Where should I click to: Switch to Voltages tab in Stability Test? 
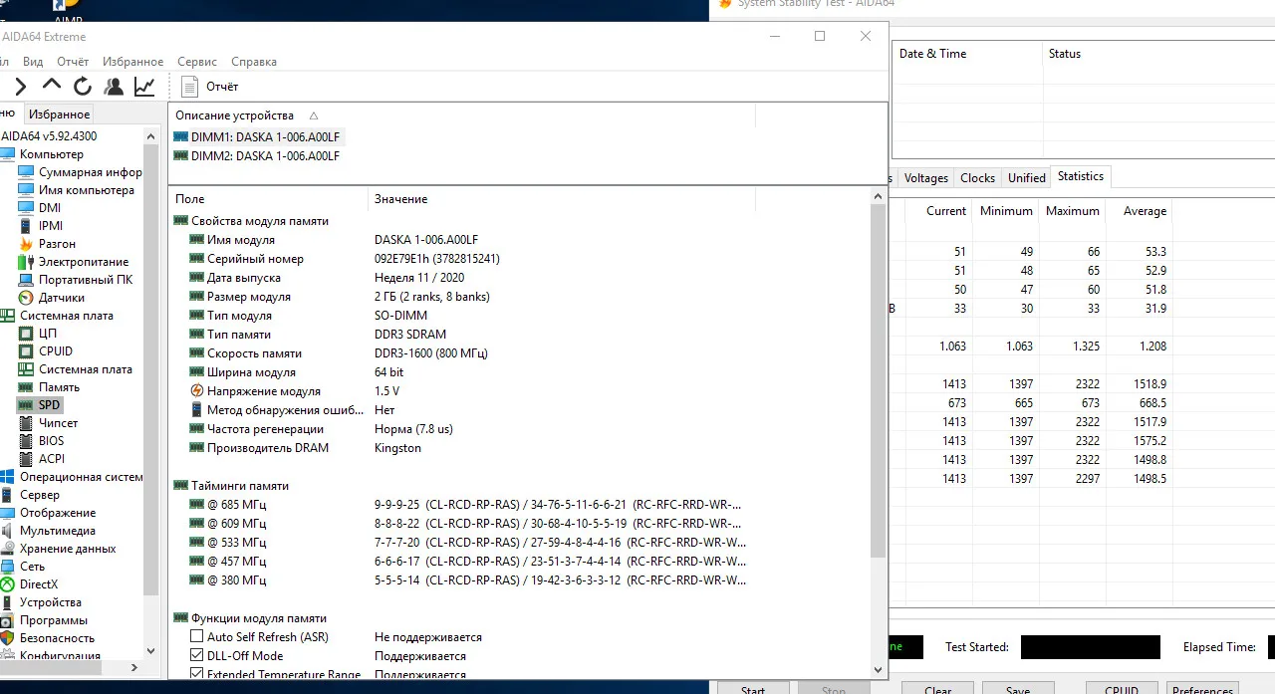click(x=925, y=178)
